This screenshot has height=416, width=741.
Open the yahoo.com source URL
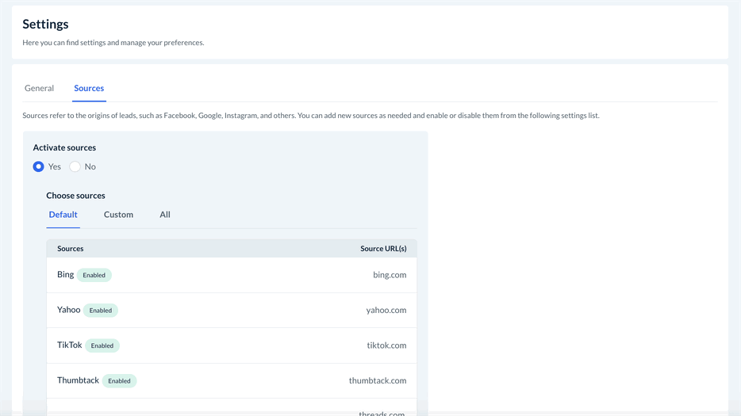pyautogui.click(x=386, y=311)
